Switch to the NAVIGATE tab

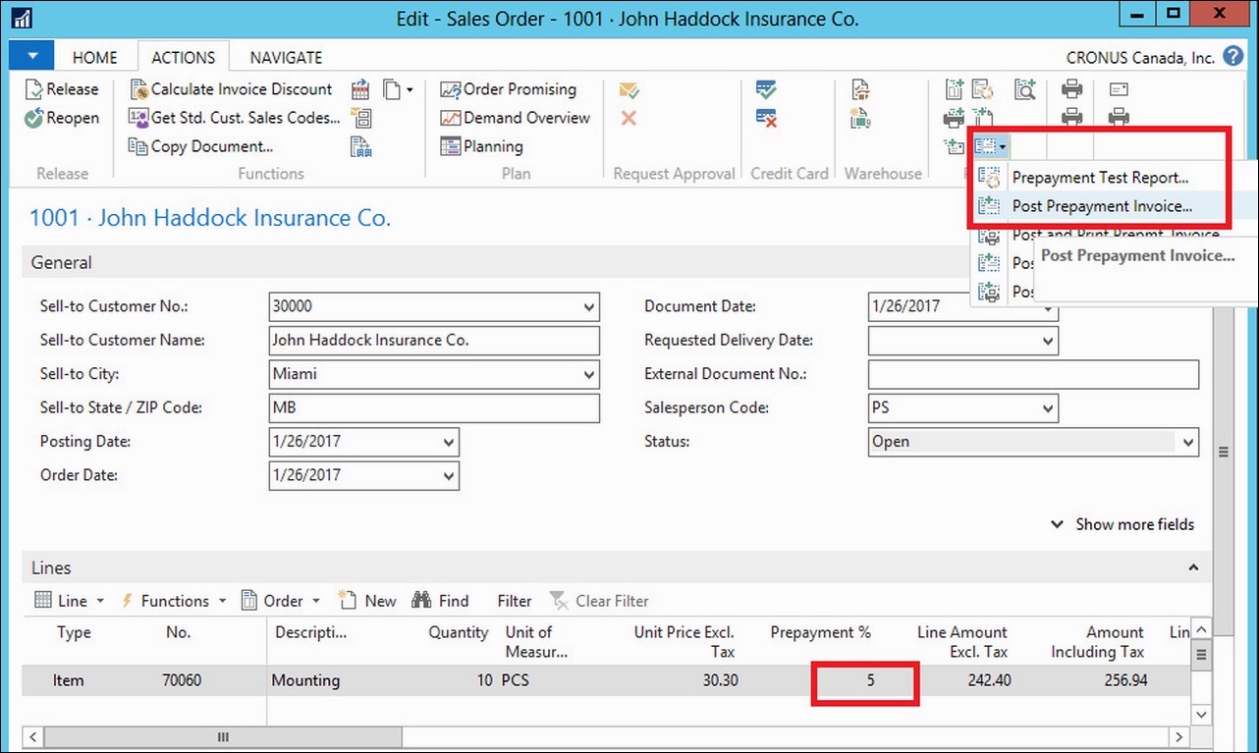(286, 57)
